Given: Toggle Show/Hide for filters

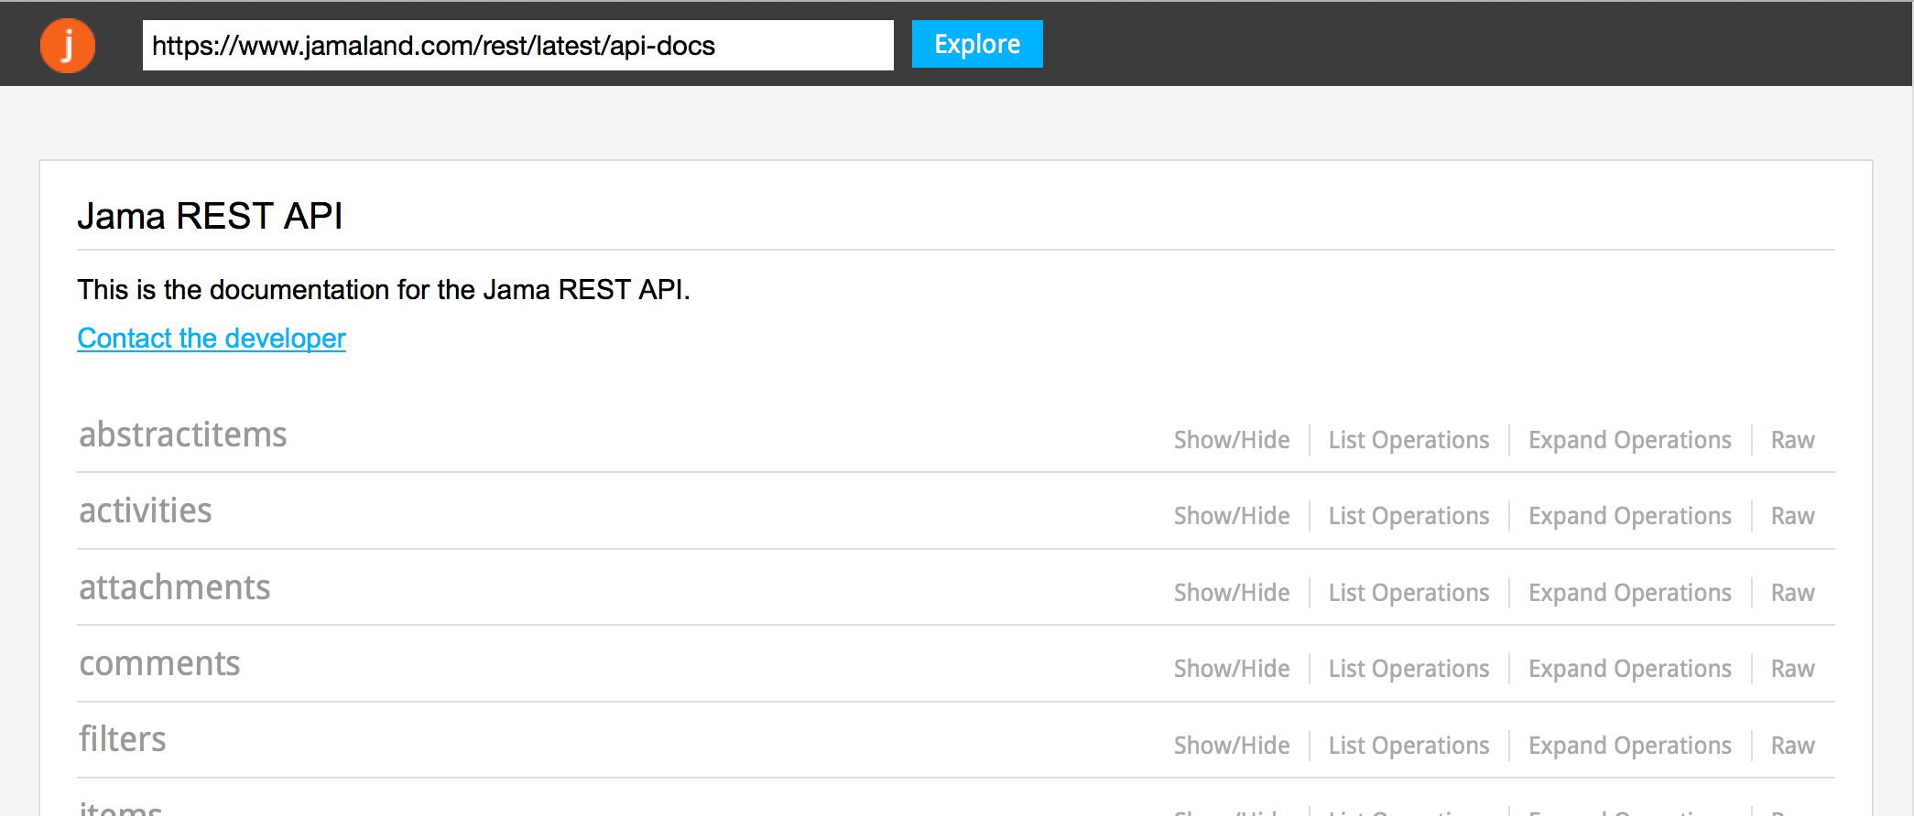Looking at the screenshot, I should pyautogui.click(x=1232, y=746).
